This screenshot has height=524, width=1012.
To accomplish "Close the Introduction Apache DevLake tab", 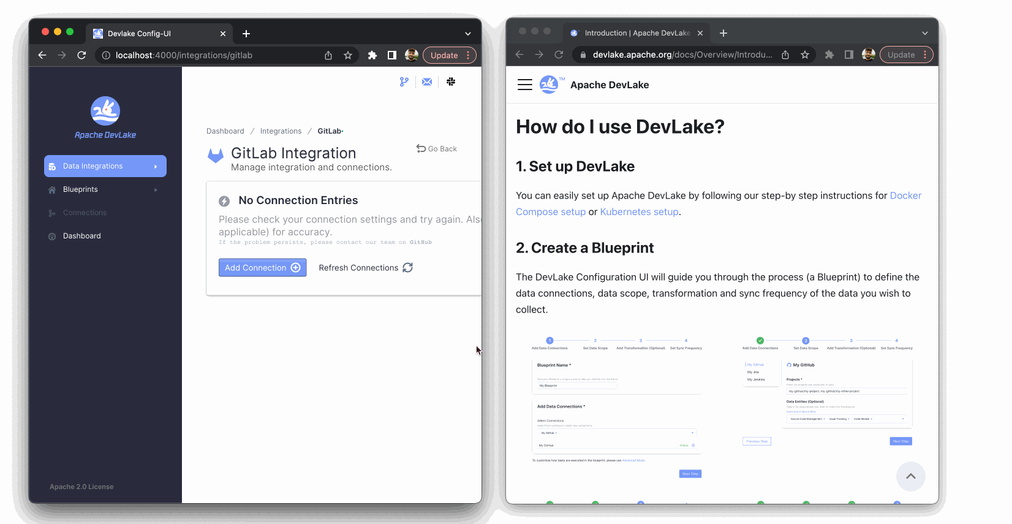I will coord(700,33).
